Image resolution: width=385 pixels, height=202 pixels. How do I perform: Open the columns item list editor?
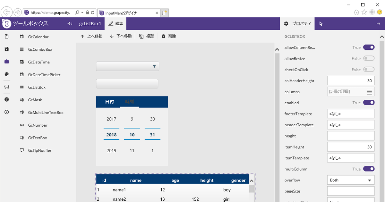[x=369, y=92]
